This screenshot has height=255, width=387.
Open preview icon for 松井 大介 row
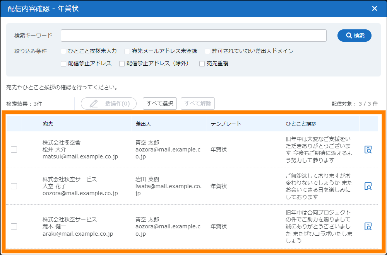click(x=368, y=150)
